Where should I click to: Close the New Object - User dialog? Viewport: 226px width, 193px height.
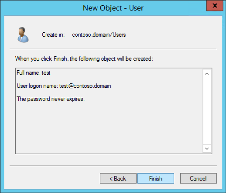(x=215, y=6)
